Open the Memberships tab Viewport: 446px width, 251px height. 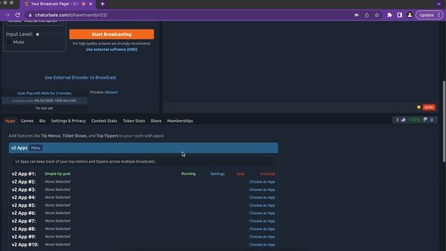coord(180,121)
